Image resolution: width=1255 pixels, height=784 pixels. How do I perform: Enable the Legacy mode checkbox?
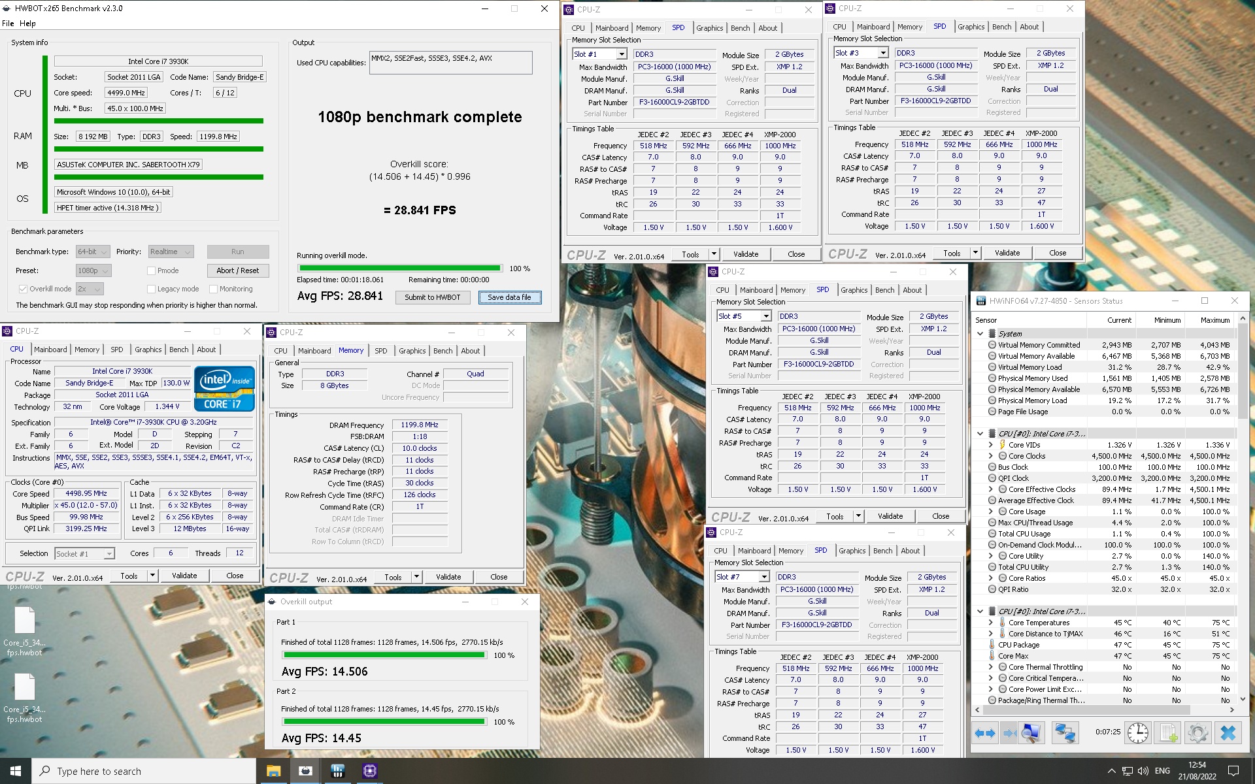151,289
